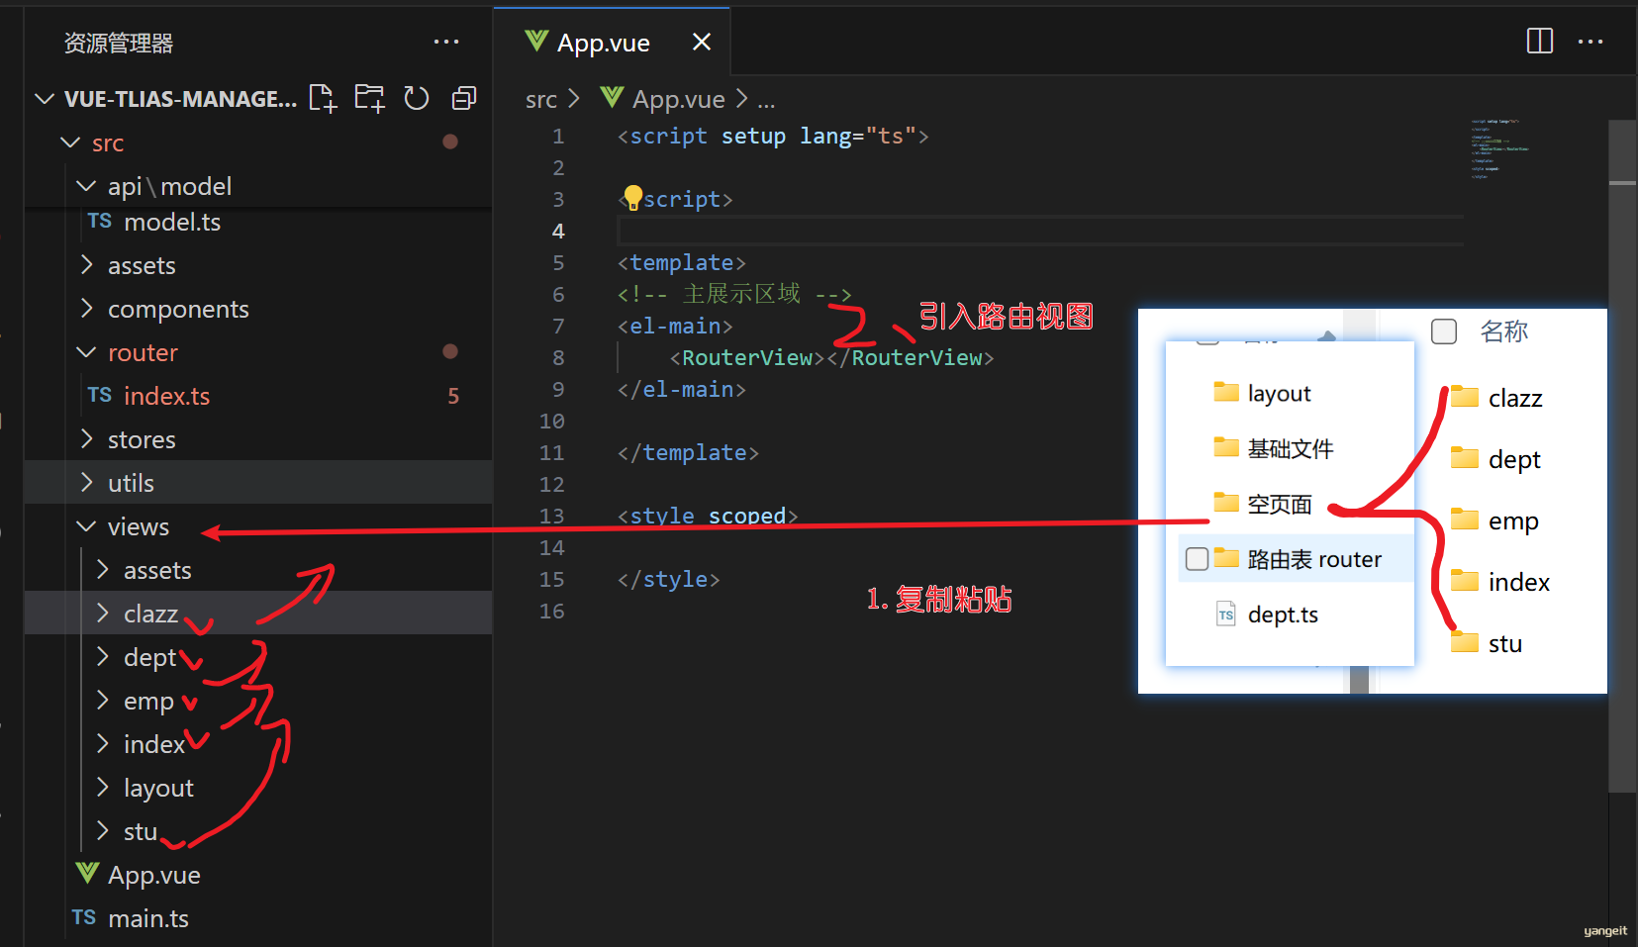Collapse the VUE-TLIAS-MANAGE project root
Screen dimensions: 1638x947
coord(45,98)
